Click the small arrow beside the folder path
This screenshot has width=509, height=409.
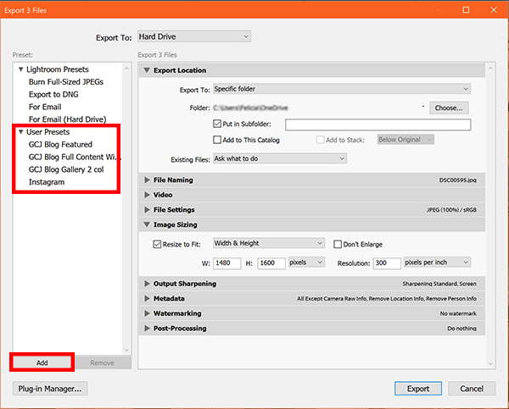423,107
